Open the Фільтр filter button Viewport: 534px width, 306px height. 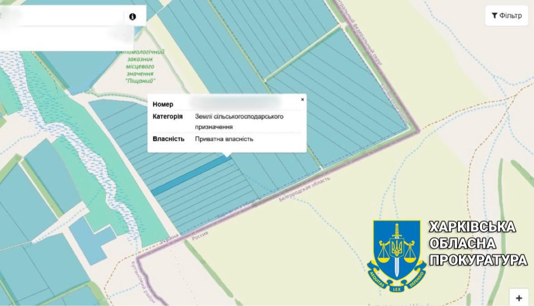coord(506,16)
